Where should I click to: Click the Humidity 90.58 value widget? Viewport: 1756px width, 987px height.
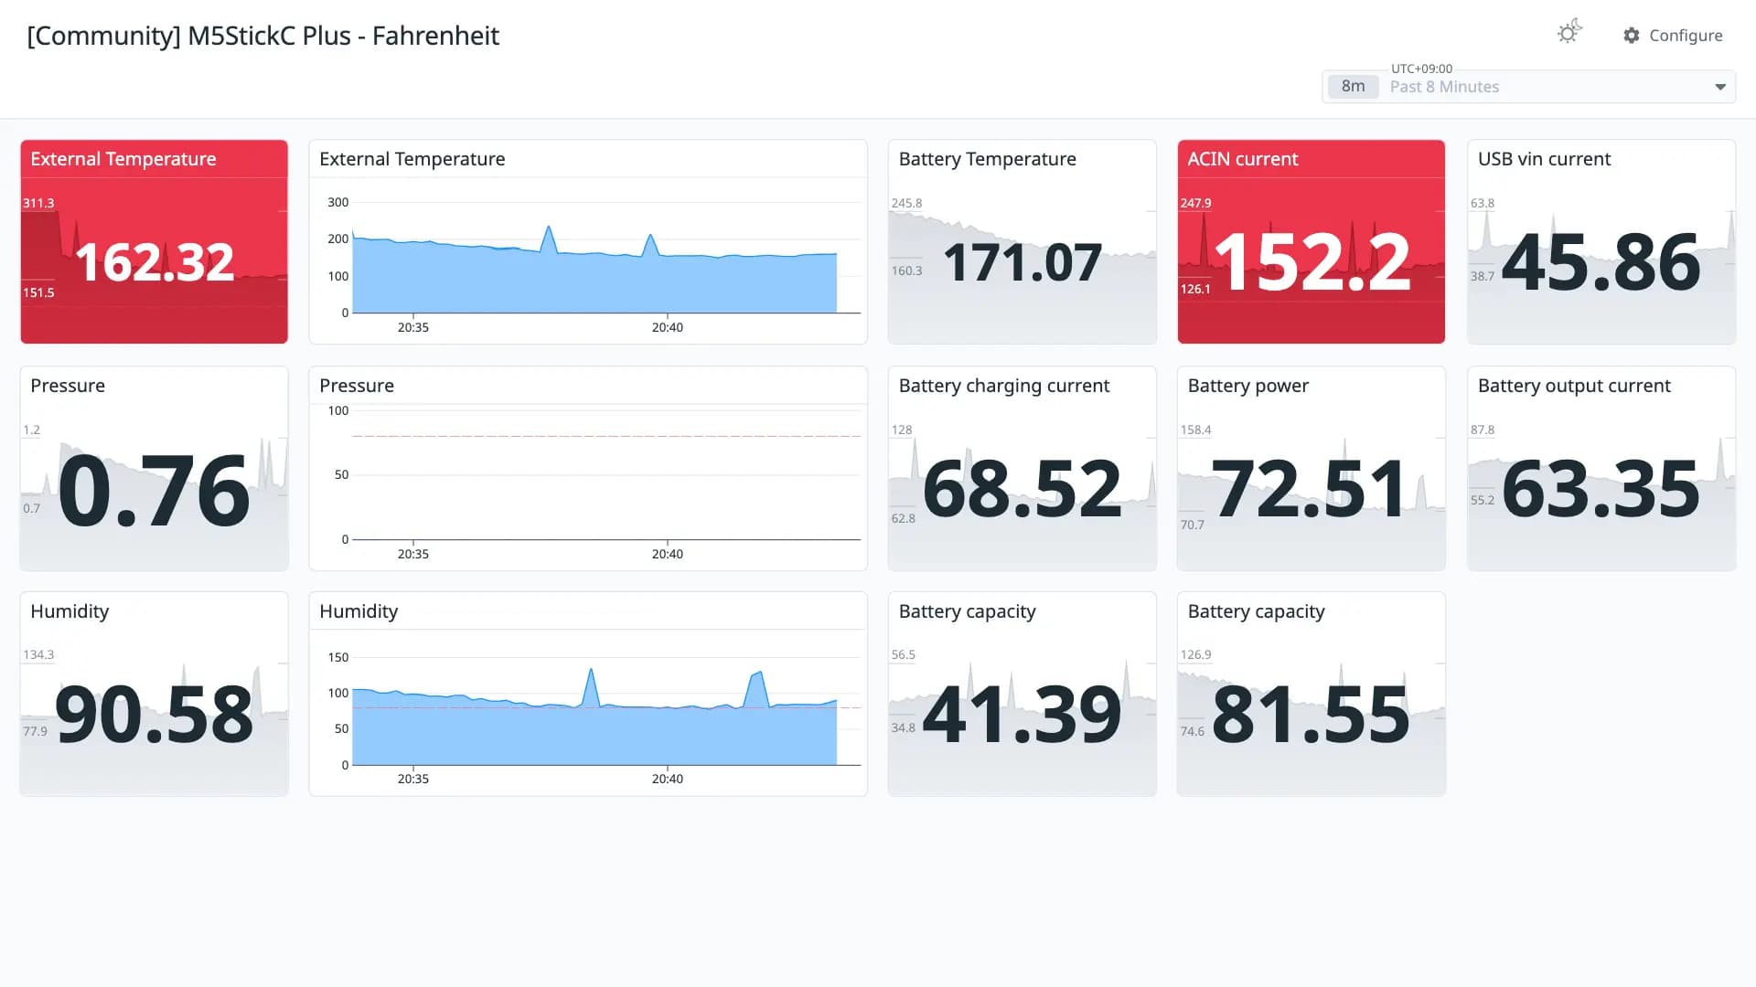tap(155, 694)
